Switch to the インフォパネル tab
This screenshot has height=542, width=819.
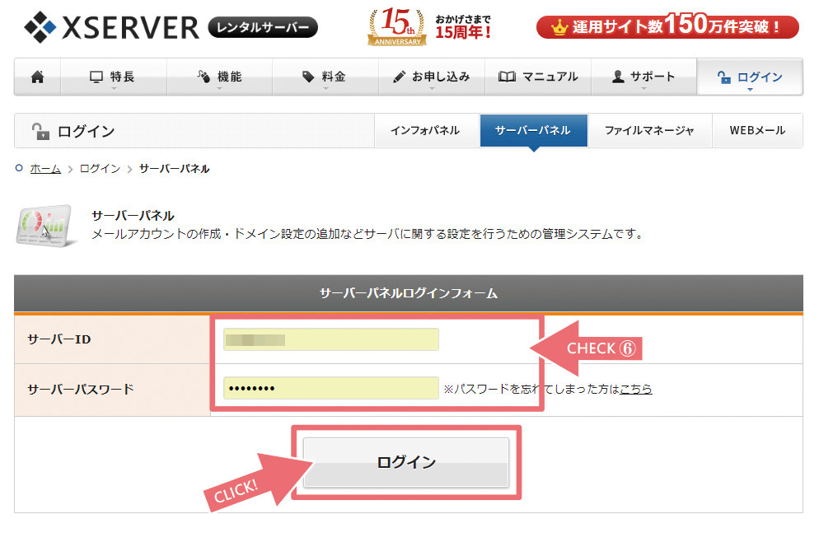click(x=425, y=130)
